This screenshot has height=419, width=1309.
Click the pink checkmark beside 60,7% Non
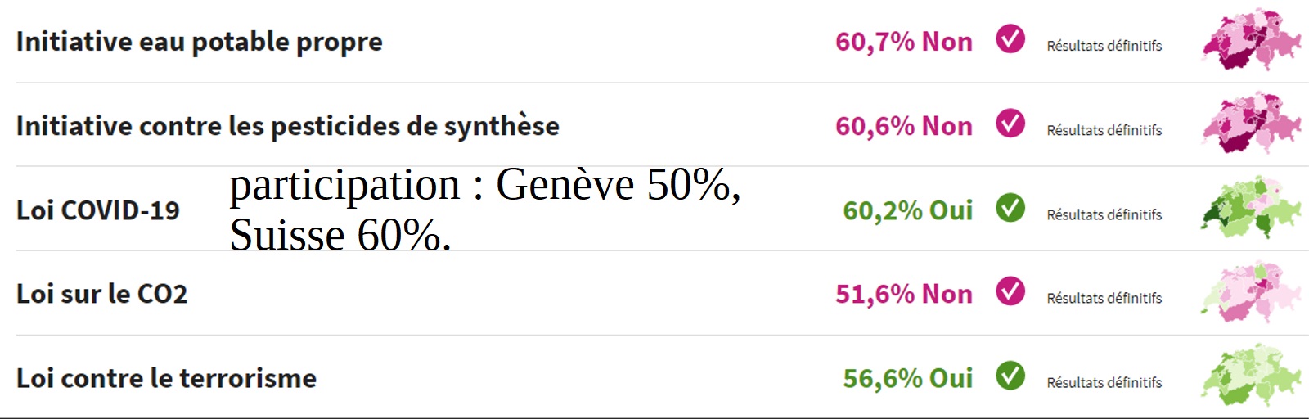(x=1010, y=38)
